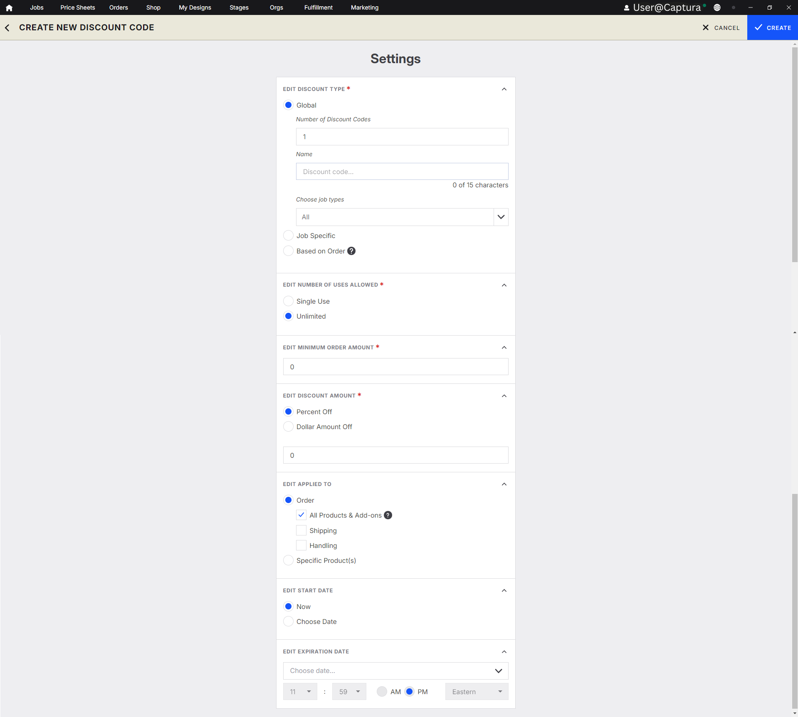This screenshot has height=717, width=798.
Task: Collapse the Edit Applied To section
Action: pyautogui.click(x=504, y=484)
